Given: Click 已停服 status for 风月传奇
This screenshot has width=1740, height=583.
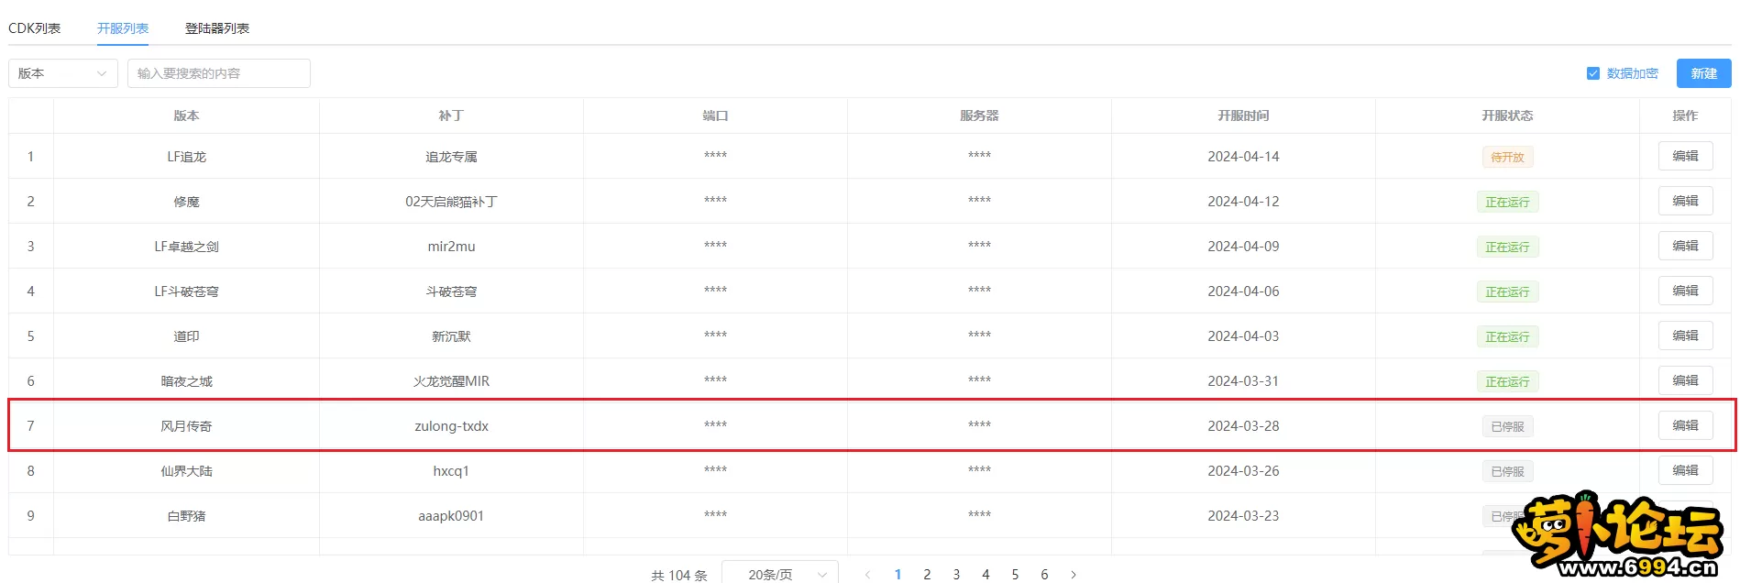Looking at the screenshot, I should [x=1508, y=426].
